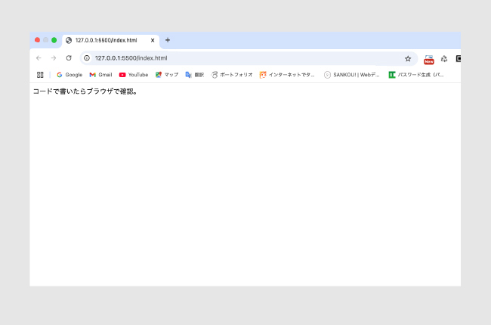Open the SANKOU! Webデ... bookmark
The height and width of the screenshot is (325, 491).
click(352, 75)
